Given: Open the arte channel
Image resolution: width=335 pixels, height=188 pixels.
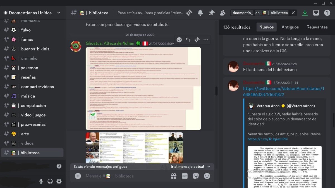Looking at the screenshot, I should [32, 134].
